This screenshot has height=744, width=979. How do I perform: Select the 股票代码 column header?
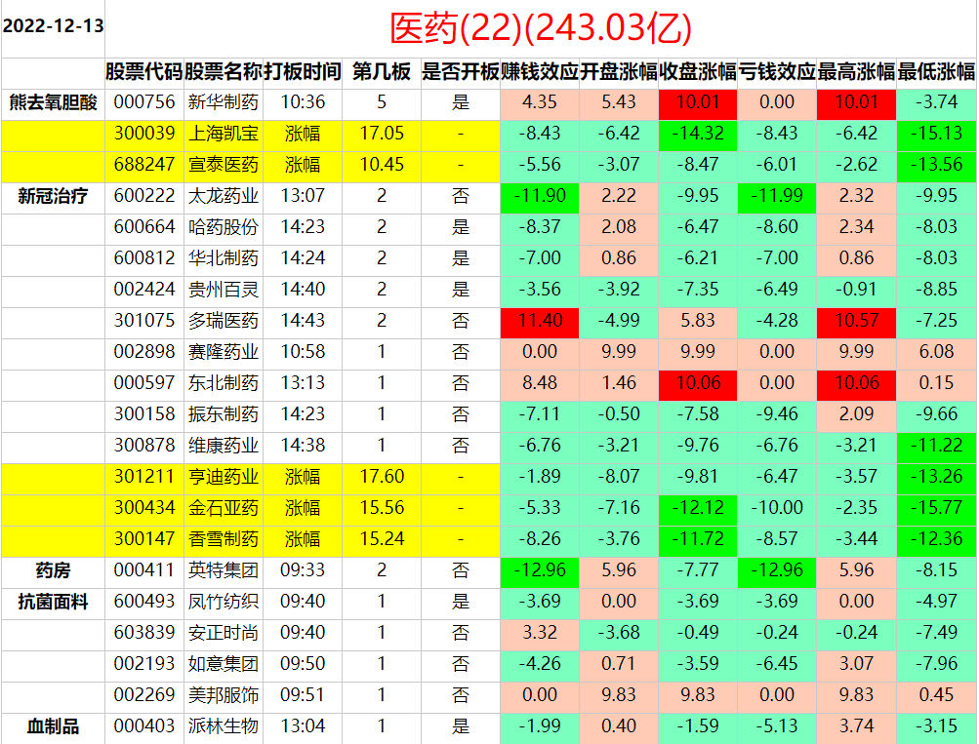click(x=144, y=72)
